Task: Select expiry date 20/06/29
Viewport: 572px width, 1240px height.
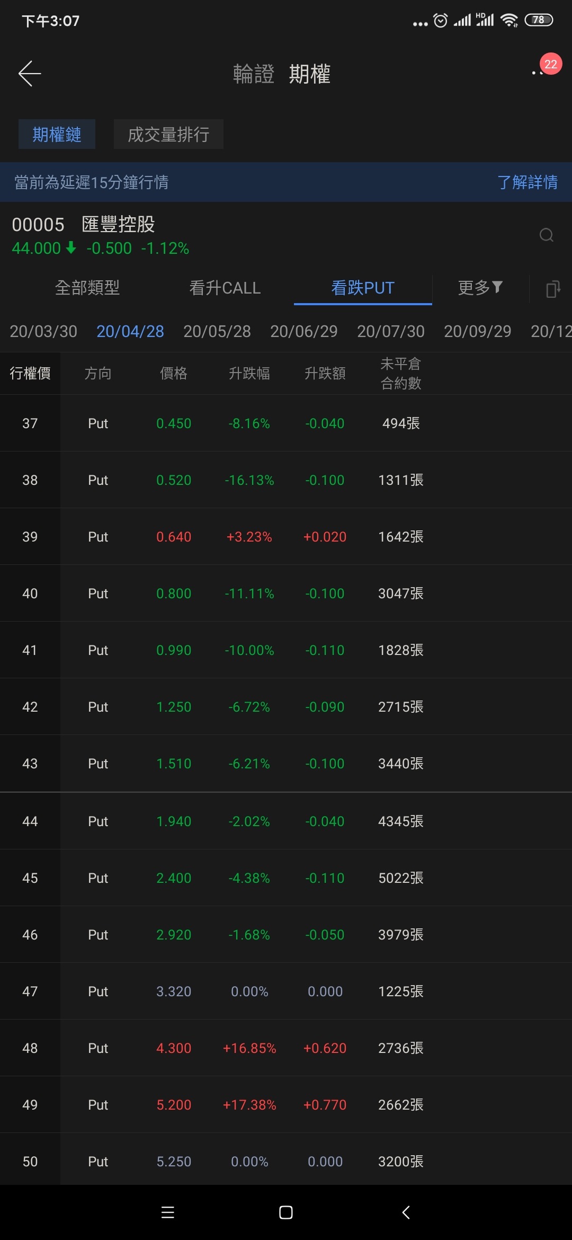Action: (x=304, y=331)
